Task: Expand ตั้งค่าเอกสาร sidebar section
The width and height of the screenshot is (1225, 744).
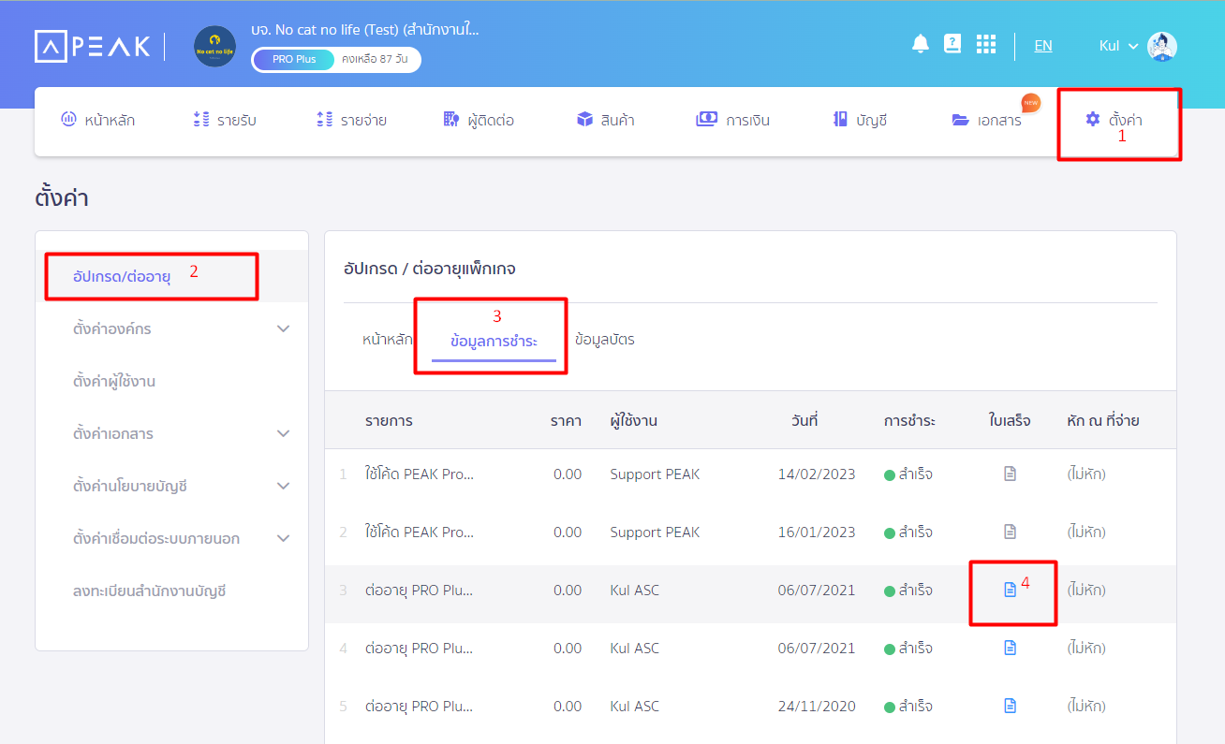Action: 284,434
